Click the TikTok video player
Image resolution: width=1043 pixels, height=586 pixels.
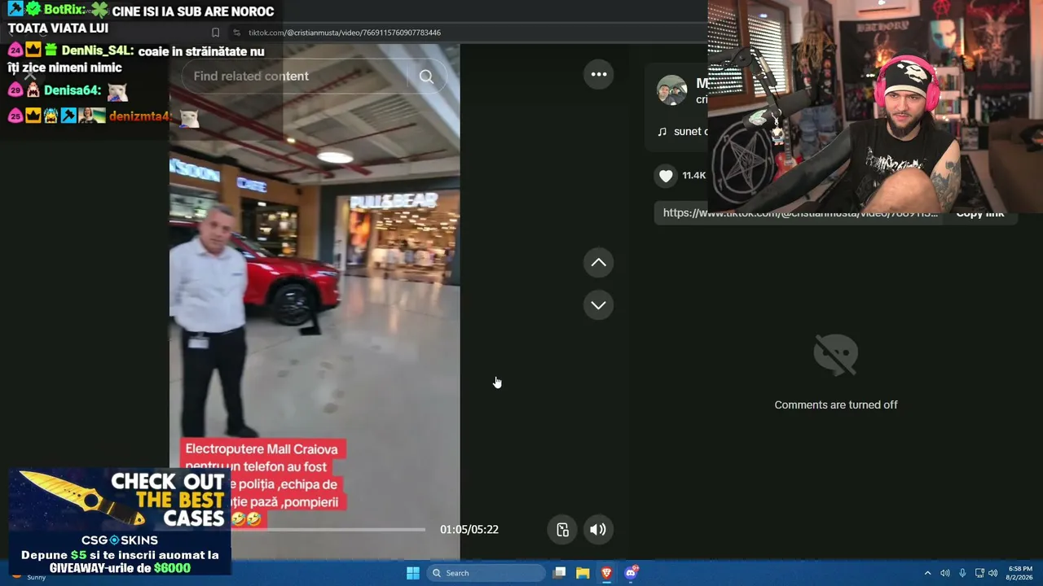click(315, 301)
